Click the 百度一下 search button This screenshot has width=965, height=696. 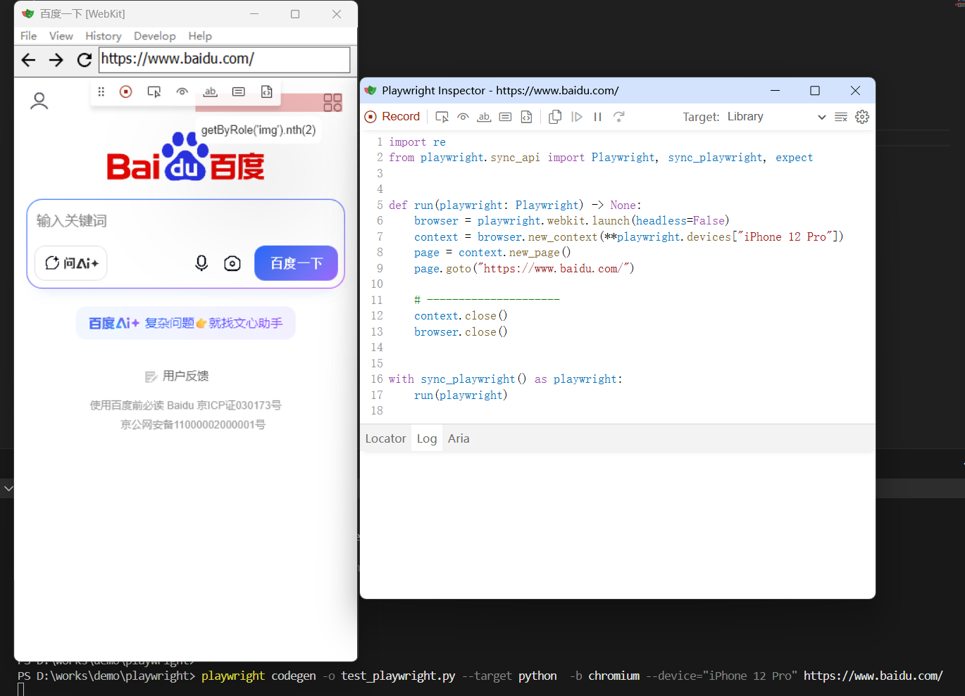coord(296,263)
